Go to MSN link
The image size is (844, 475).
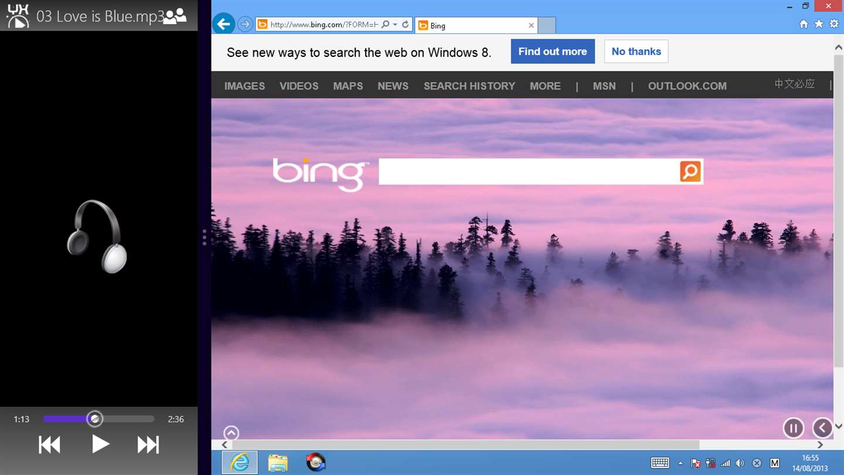coord(604,86)
